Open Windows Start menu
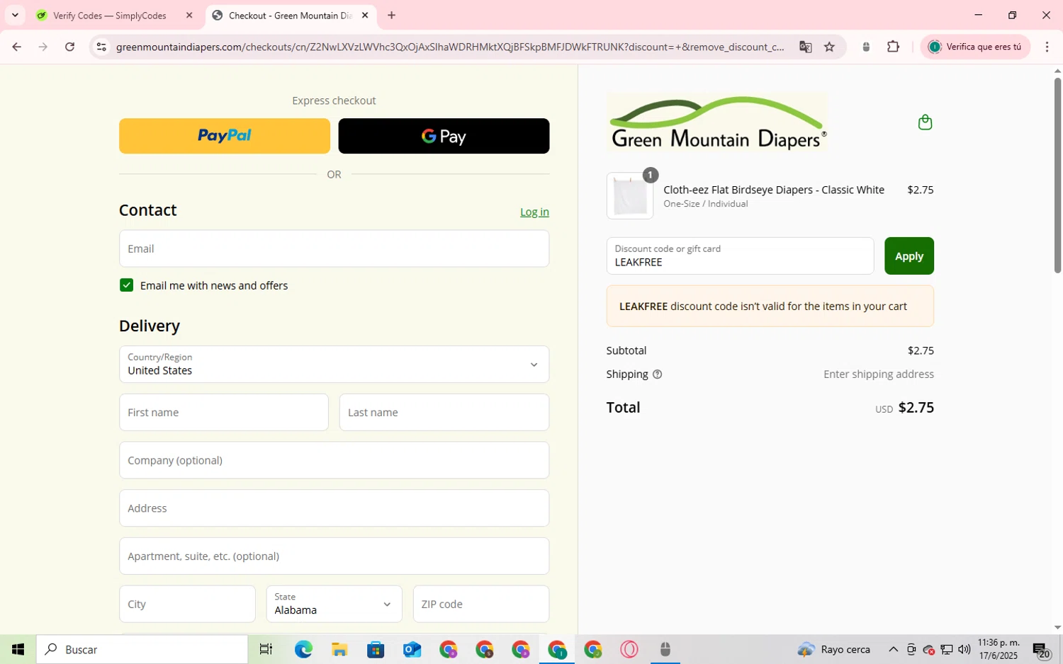Image resolution: width=1063 pixels, height=664 pixels. [x=18, y=649]
